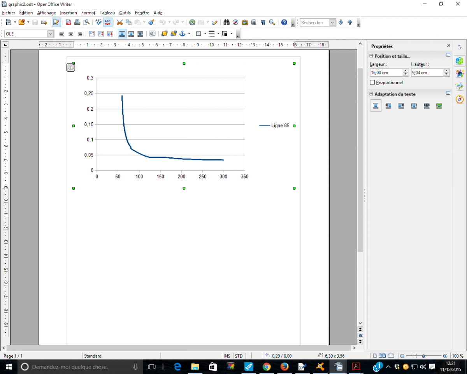This screenshot has height=374, width=467.
Task: Select the first text wrap option button
Action: click(376, 106)
